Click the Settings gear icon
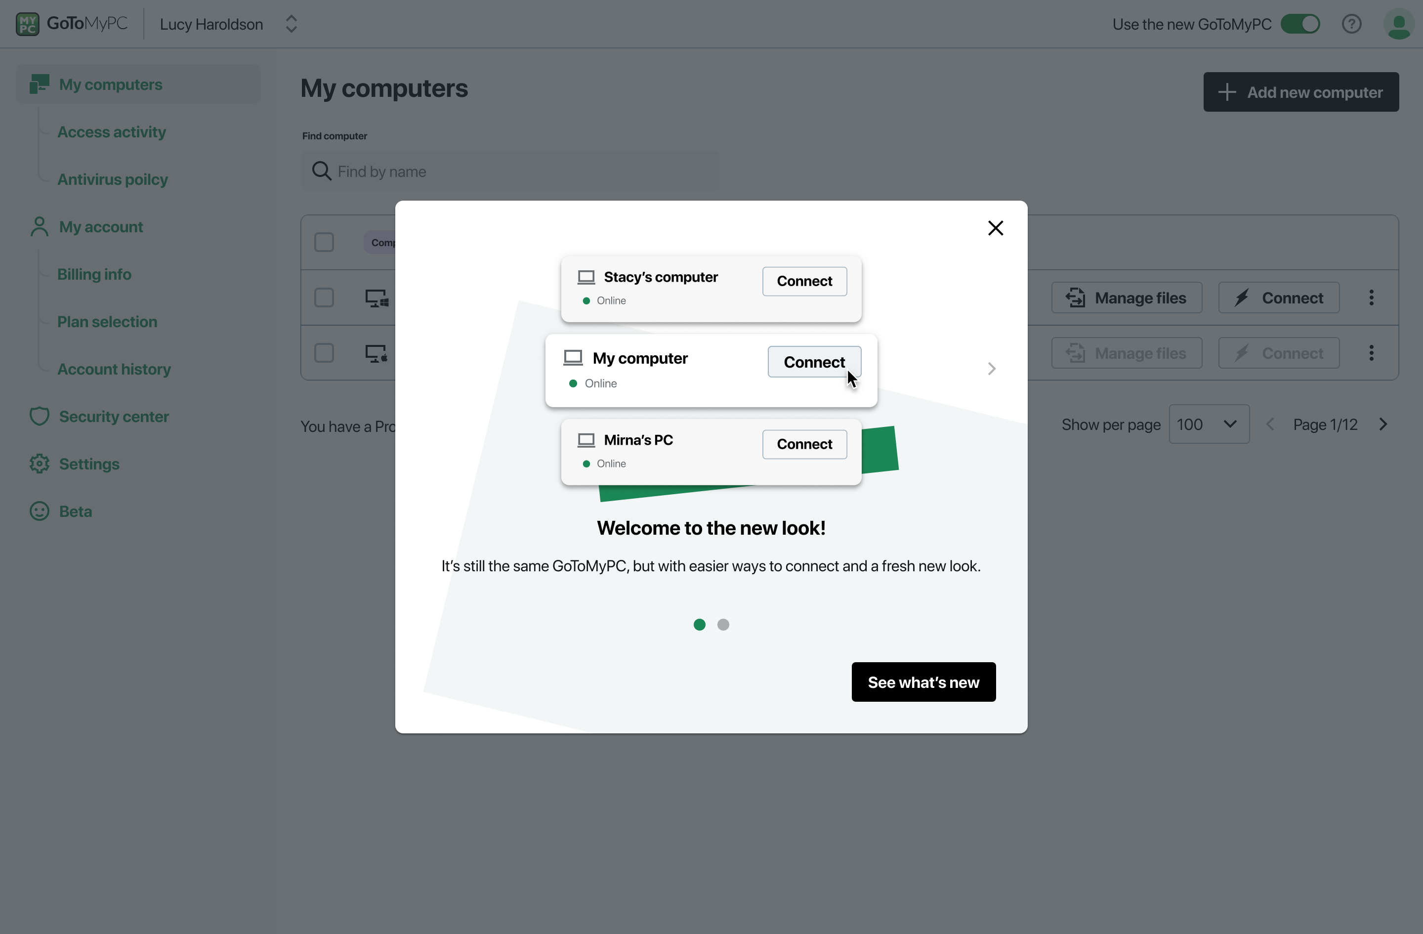Screen dimensions: 1423x934 coord(40,464)
